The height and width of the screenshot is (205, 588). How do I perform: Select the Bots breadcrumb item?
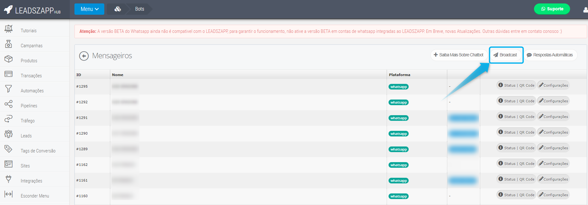point(139,9)
